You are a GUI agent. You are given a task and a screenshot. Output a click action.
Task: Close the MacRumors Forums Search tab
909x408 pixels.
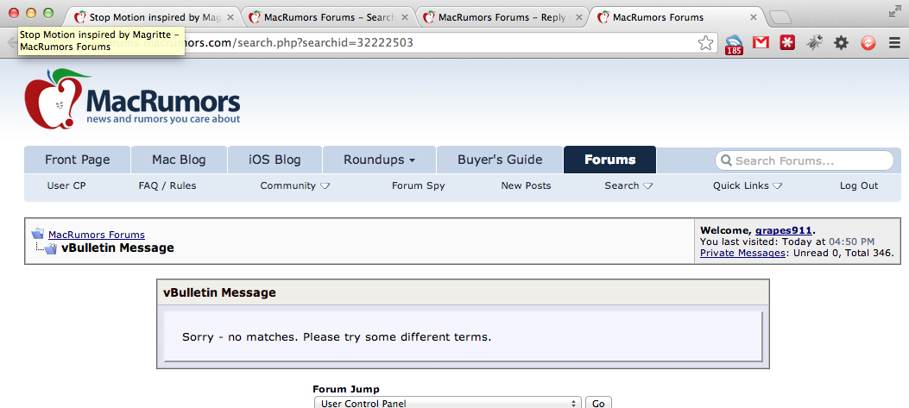tap(405, 17)
